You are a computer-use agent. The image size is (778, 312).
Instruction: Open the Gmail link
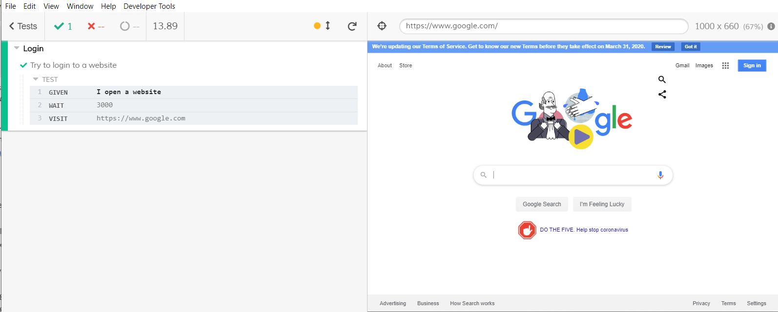coord(682,65)
